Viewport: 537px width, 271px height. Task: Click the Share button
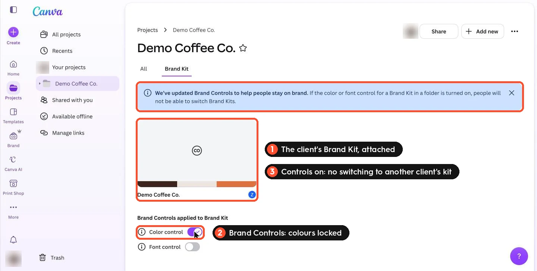439,31
